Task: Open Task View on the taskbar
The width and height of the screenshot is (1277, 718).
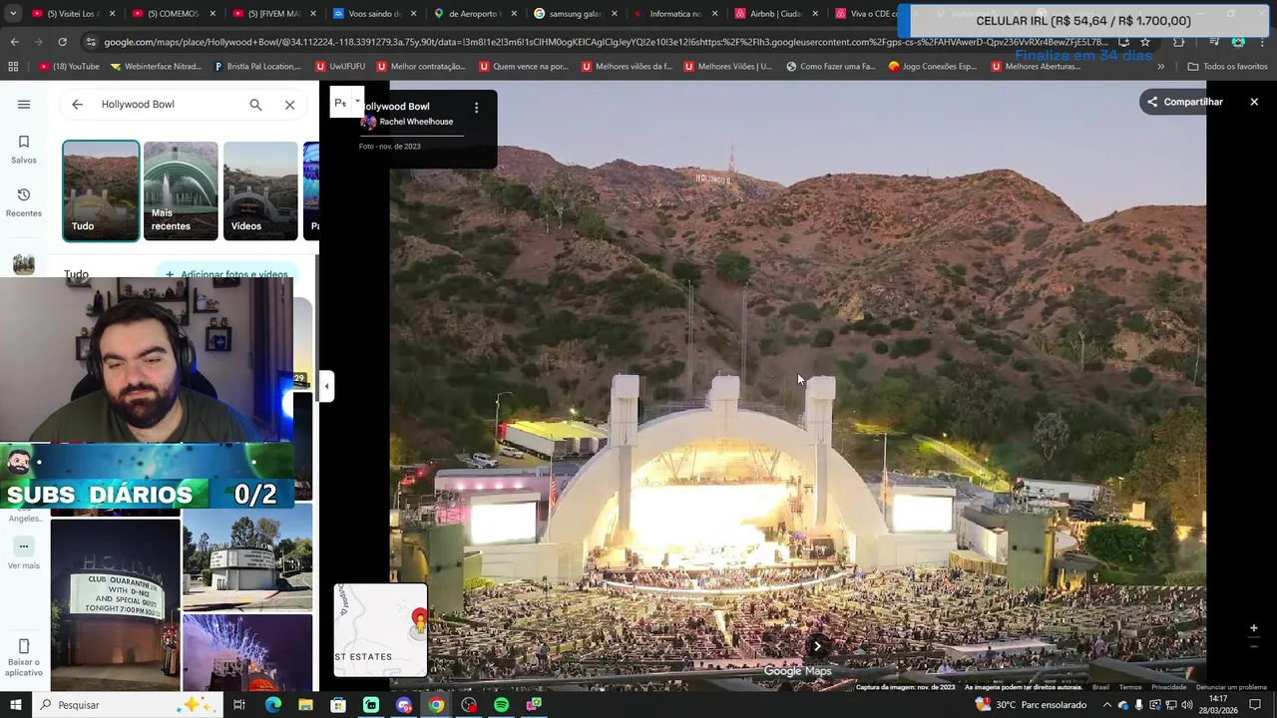Action: (x=239, y=705)
